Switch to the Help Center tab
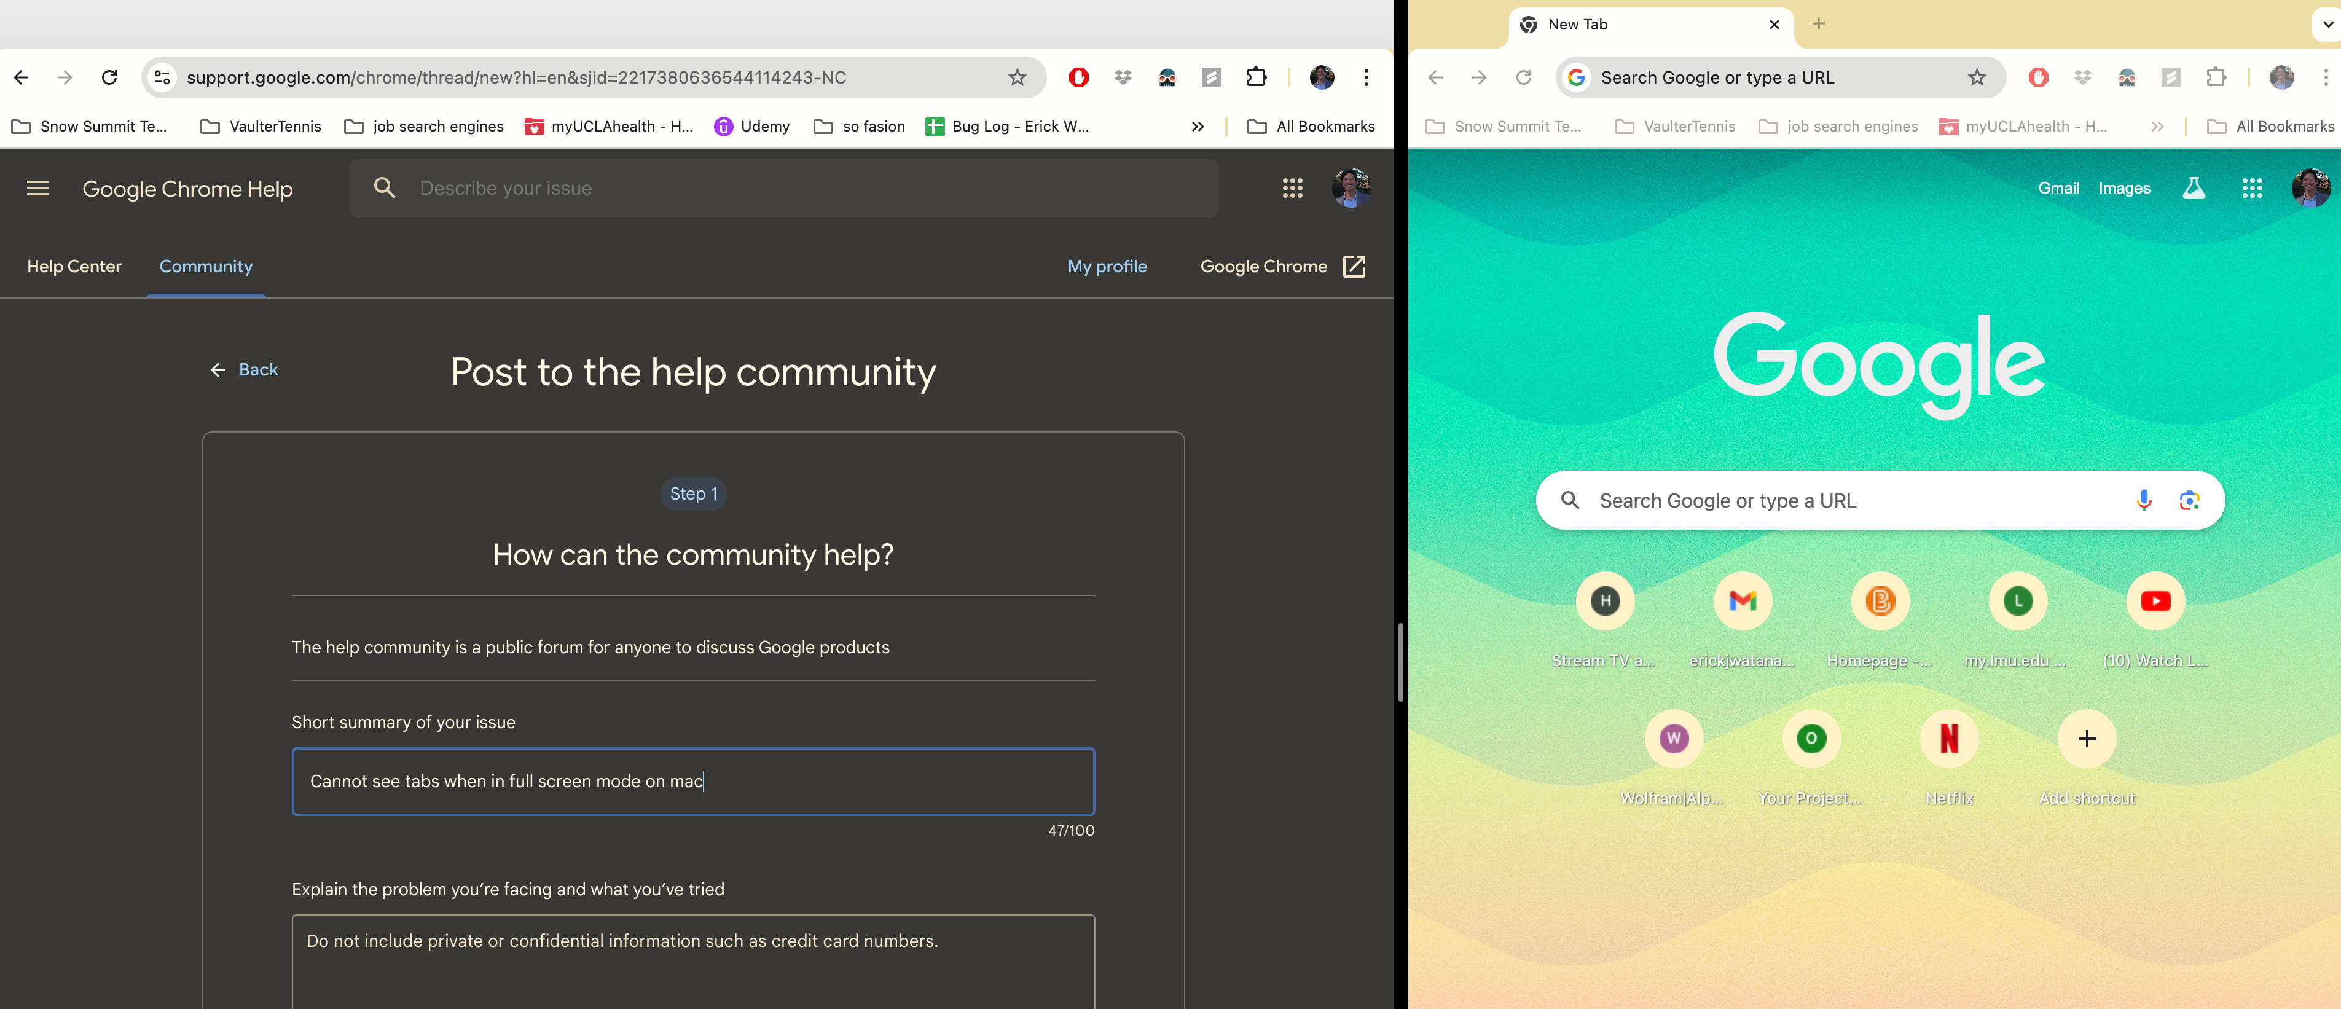This screenshot has width=2341, height=1009. click(74, 266)
